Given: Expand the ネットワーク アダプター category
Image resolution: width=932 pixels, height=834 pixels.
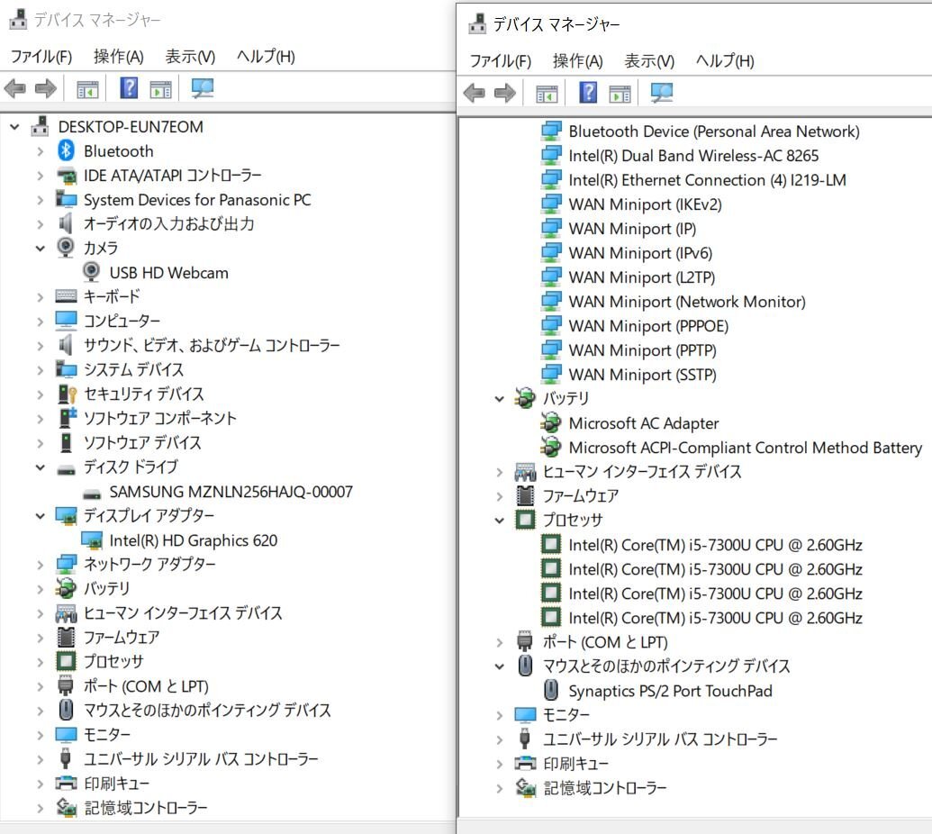Looking at the screenshot, I should click(x=40, y=565).
